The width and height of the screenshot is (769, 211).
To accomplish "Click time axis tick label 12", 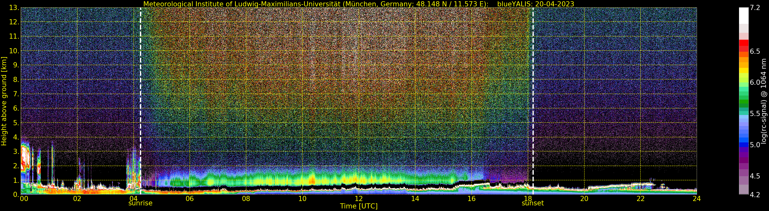I will 359,199.
